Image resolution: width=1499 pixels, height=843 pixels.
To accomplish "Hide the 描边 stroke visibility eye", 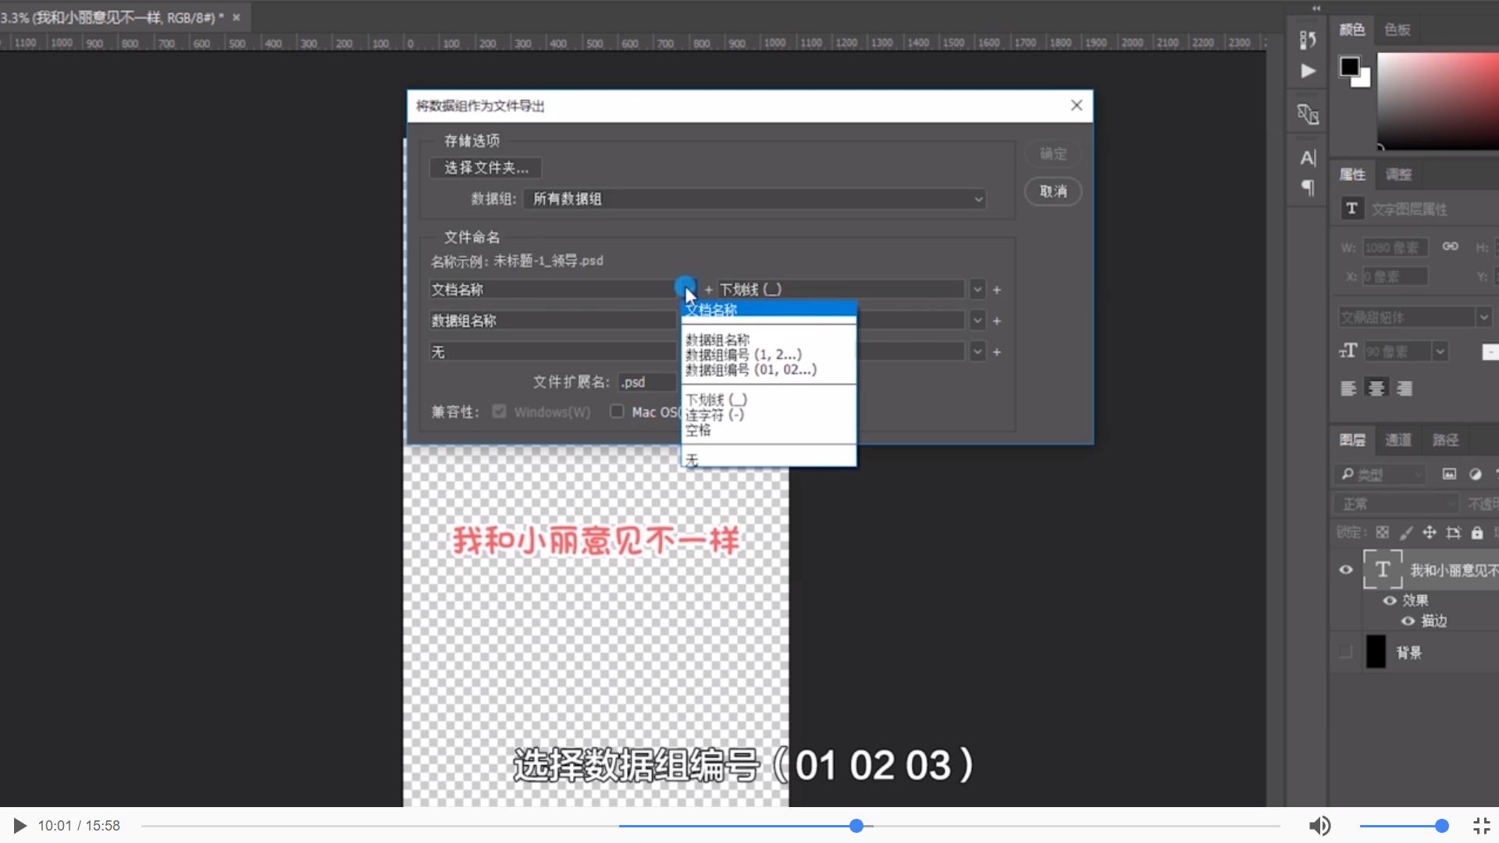I will pyautogui.click(x=1408, y=621).
